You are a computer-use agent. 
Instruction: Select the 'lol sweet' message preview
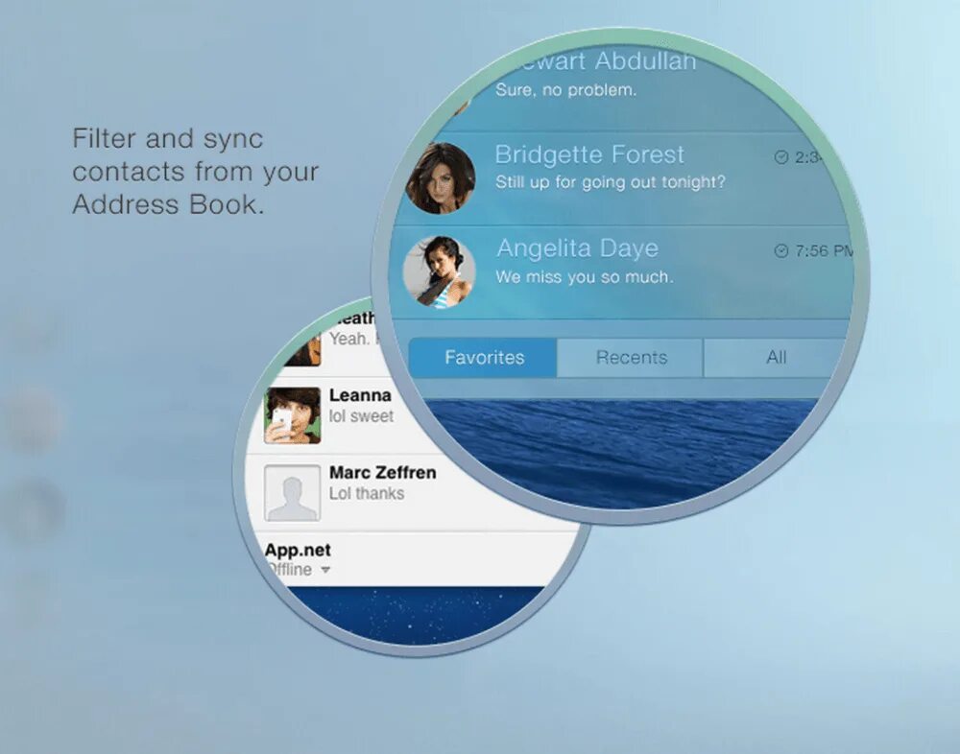click(361, 416)
